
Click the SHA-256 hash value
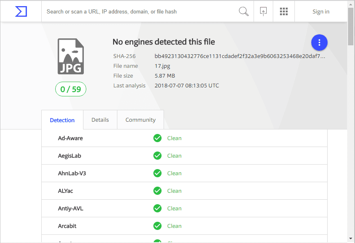(240, 56)
